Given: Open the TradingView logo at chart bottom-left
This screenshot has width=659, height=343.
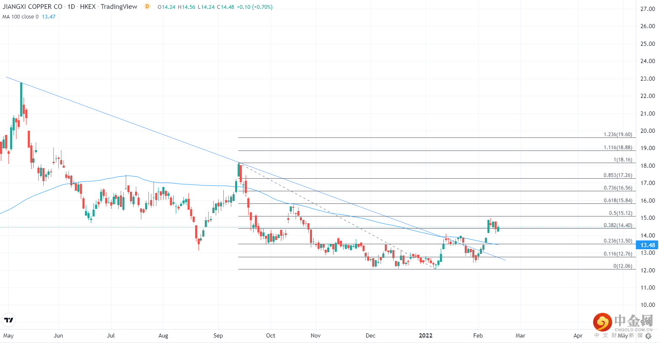Looking at the screenshot, I should tap(8, 320).
